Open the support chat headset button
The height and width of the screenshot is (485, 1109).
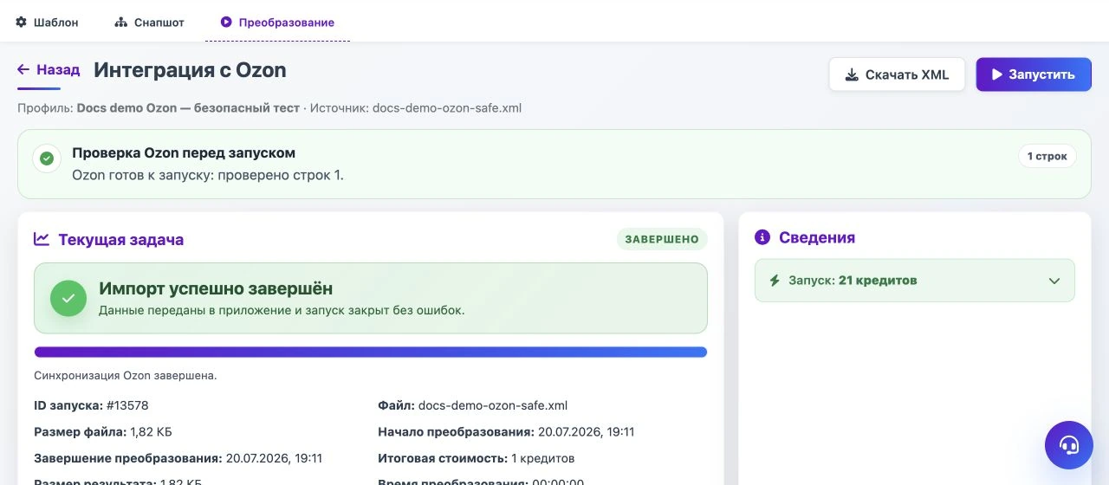[1069, 445]
